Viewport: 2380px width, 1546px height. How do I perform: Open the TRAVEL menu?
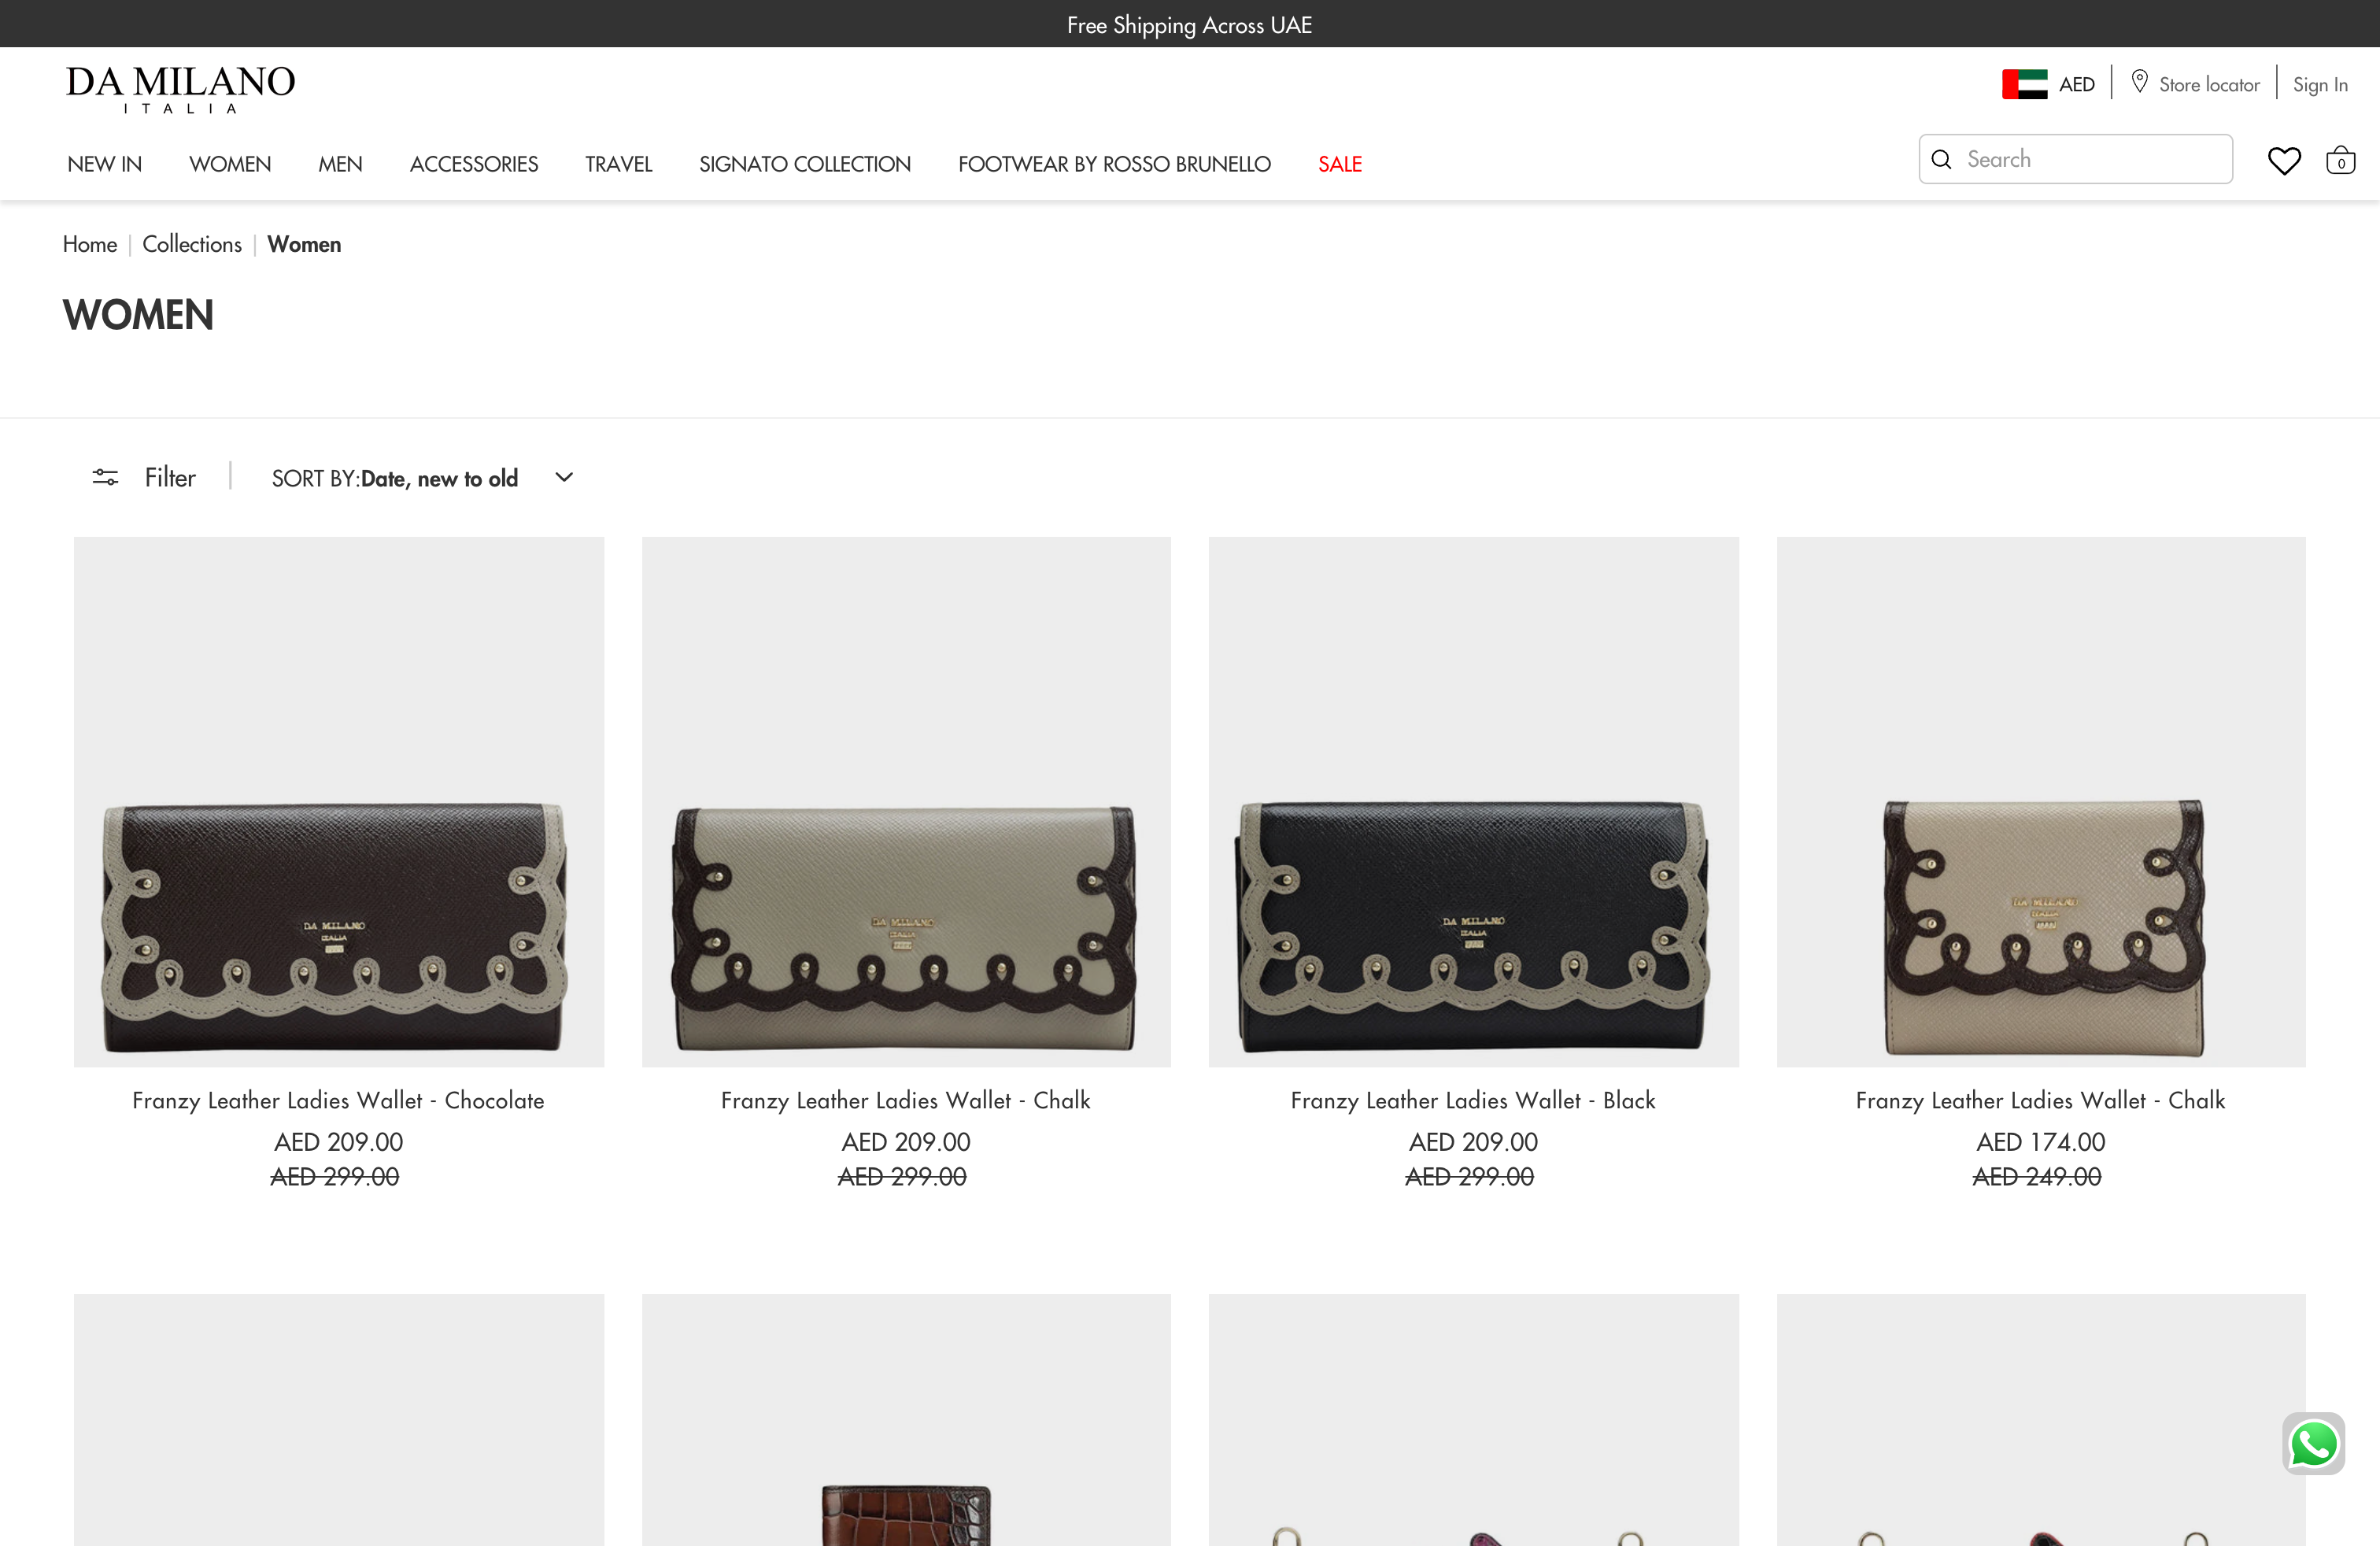(619, 164)
